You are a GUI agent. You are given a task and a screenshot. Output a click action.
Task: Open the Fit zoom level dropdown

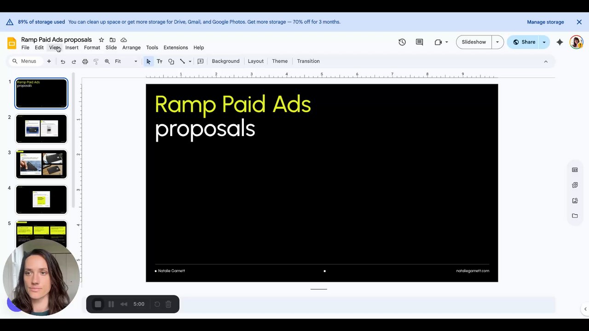coord(126,61)
